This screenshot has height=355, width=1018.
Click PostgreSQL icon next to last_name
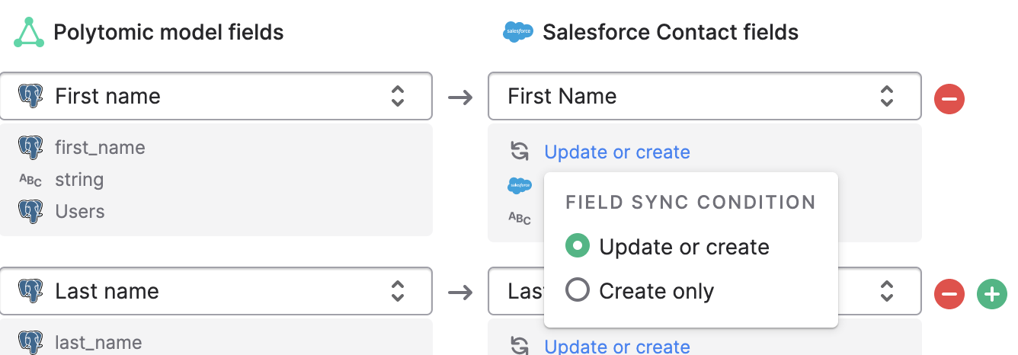[x=30, y=343]
